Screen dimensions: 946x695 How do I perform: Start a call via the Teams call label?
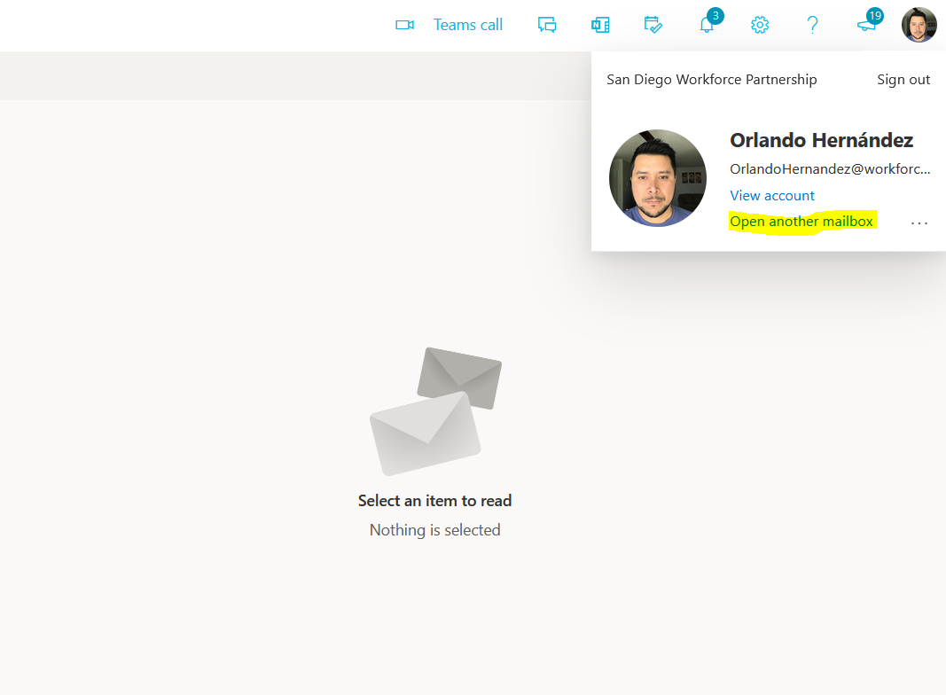click(x=467, y=25)
